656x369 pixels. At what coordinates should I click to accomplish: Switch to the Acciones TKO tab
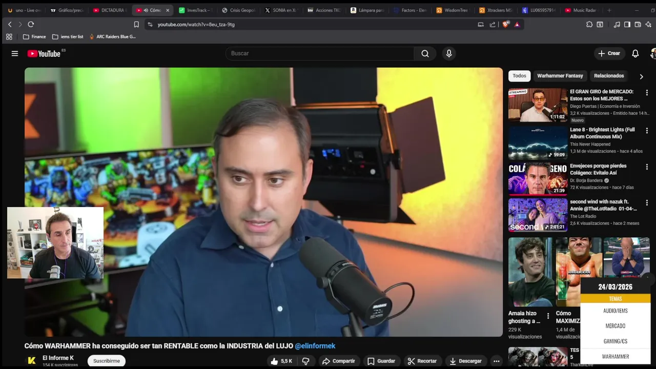(324, 10)
